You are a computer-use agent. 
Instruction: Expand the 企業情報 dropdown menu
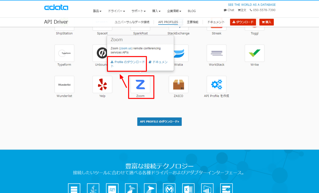pyautogui.click(x=174, y=11)
